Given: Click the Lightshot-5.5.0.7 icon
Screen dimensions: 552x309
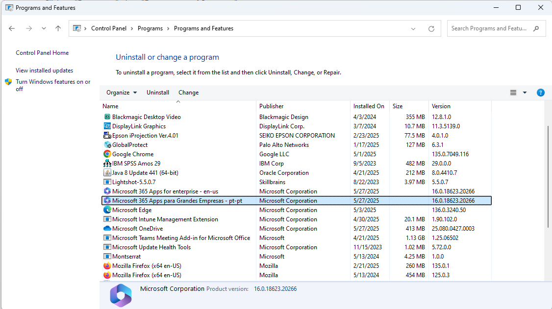Looking at the screenshot, I should [x=107, y=182].
